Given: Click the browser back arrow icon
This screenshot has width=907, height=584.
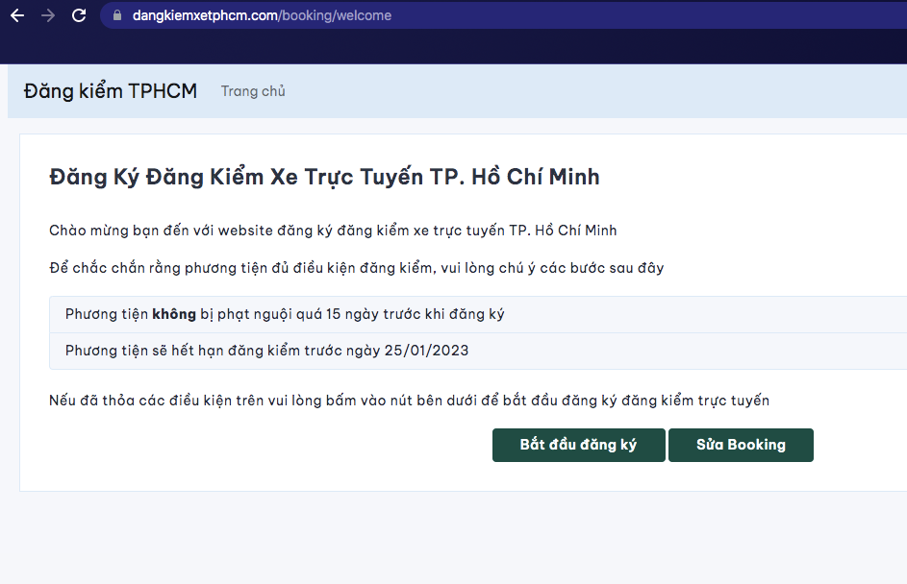Looking at the screenshot, I should (15, 14).
